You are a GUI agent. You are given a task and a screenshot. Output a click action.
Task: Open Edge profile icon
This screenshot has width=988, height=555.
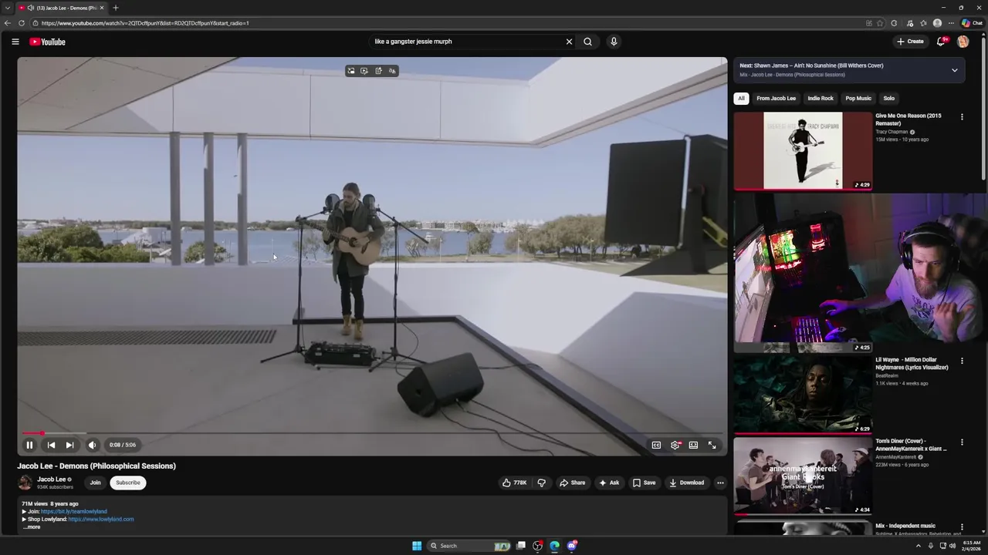coord(937,23)
